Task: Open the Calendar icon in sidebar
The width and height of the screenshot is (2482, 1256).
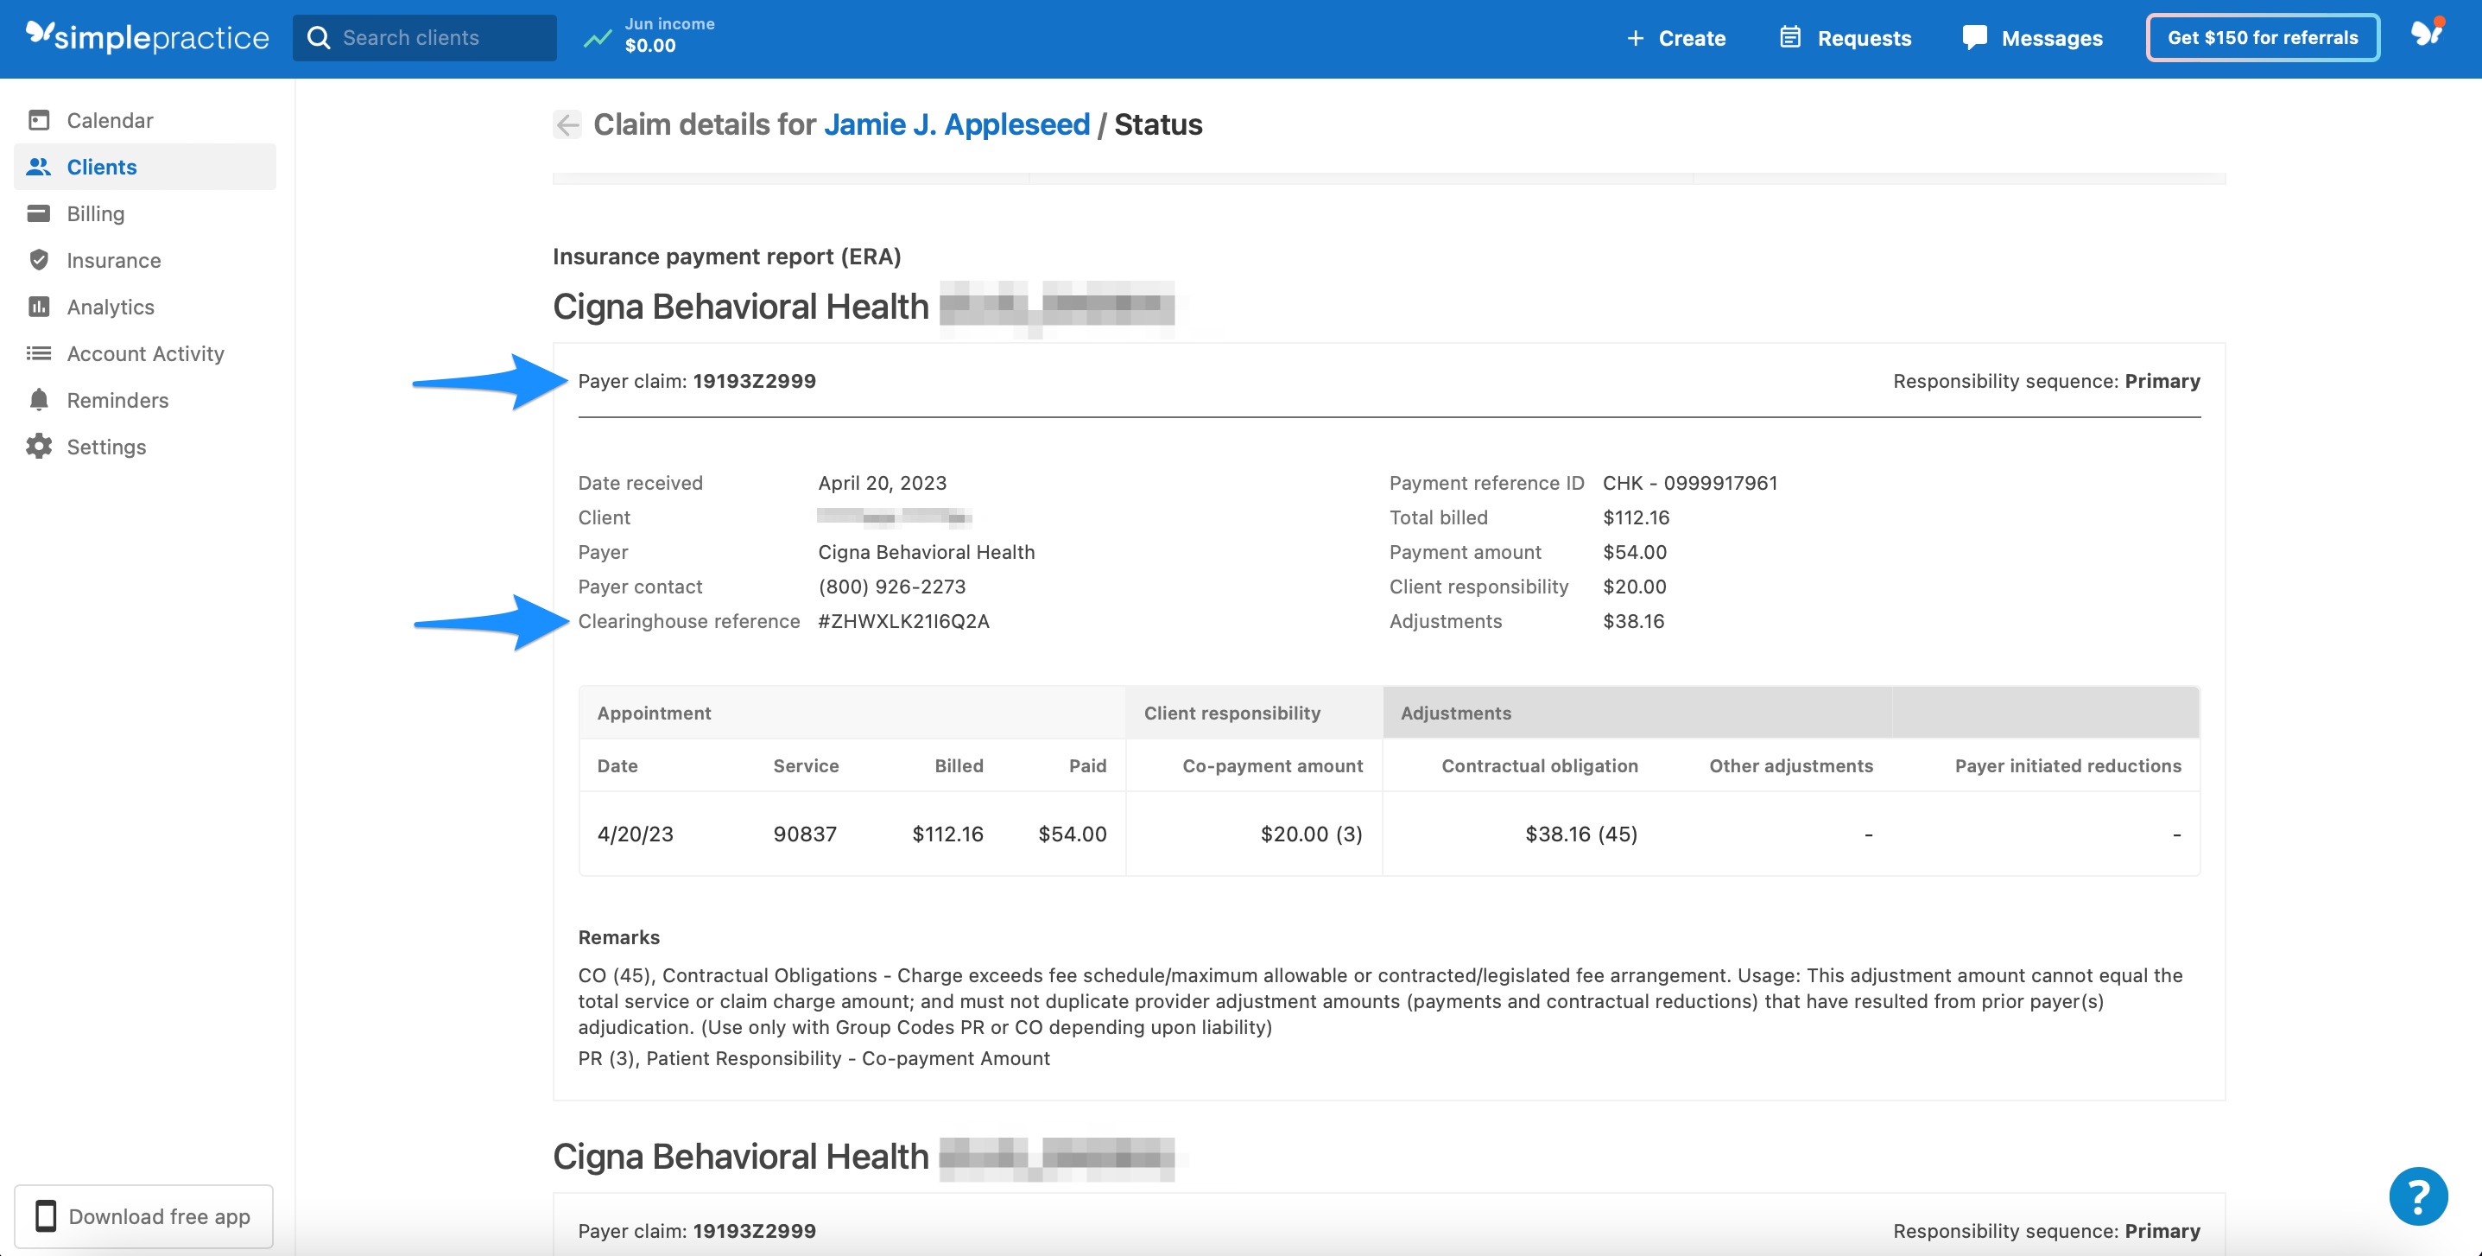Action: coord(38,119)
